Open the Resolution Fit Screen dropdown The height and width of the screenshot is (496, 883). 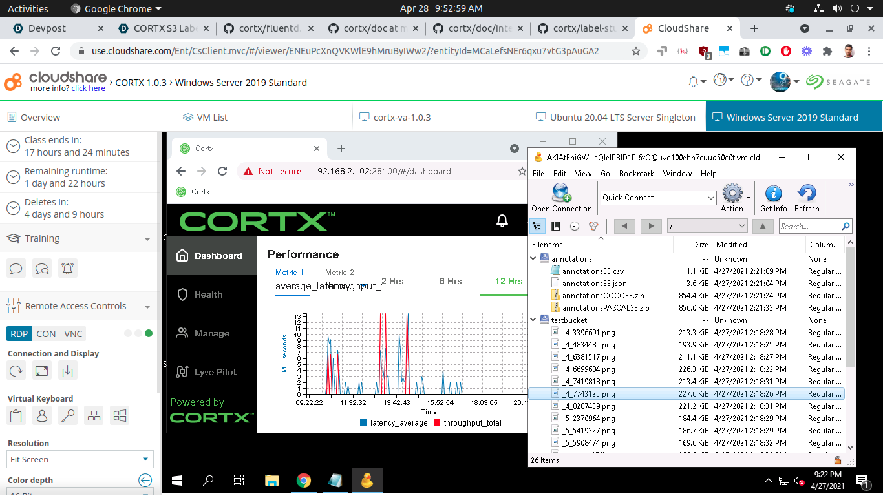81,459
